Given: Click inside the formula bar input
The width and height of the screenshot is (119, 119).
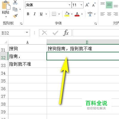Looking at the screenshot, I should [x=96, y=33].
